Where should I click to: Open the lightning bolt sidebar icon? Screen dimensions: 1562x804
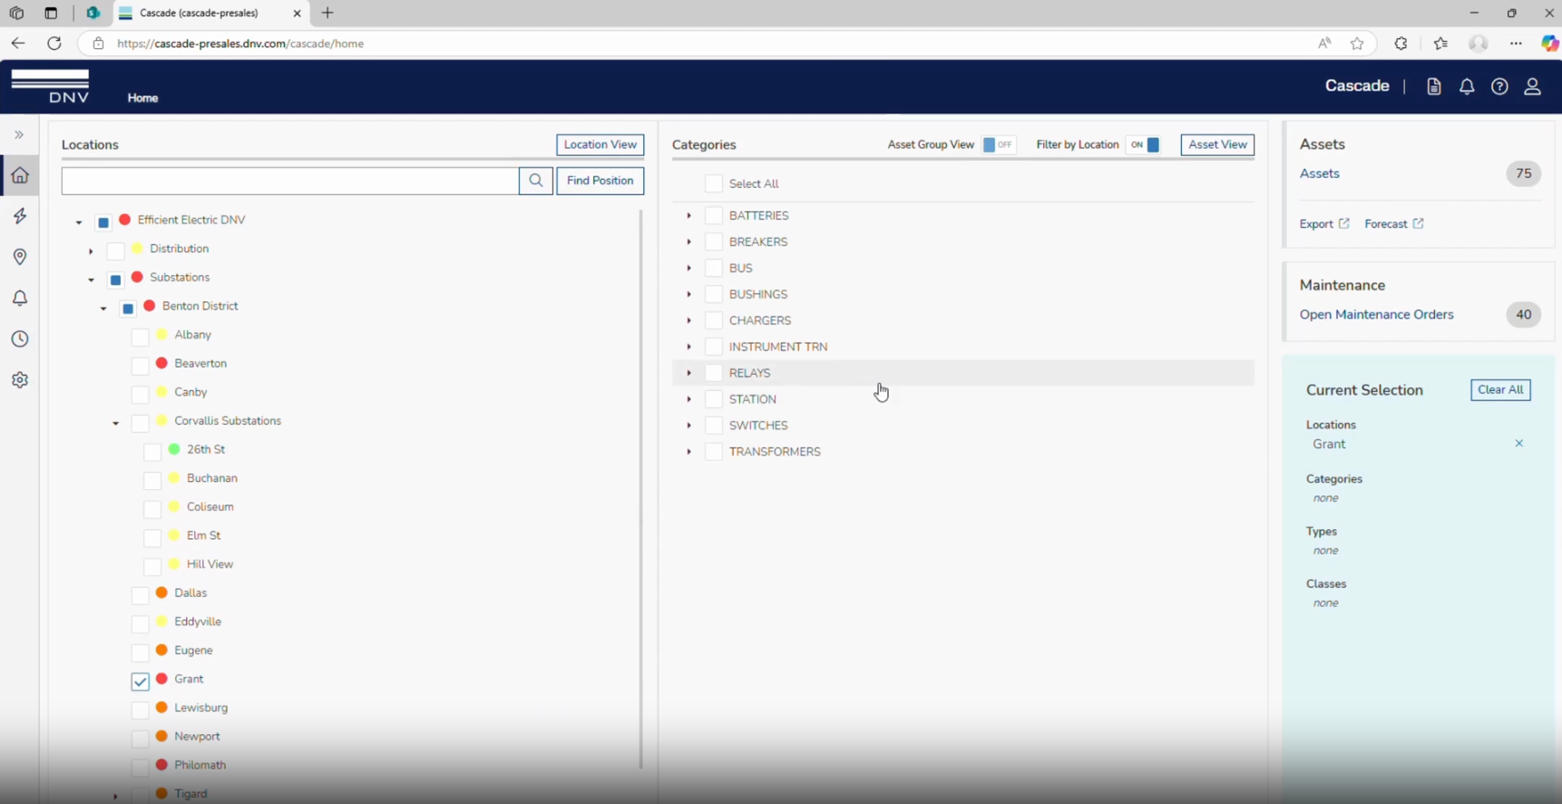(x=20, y=216)
